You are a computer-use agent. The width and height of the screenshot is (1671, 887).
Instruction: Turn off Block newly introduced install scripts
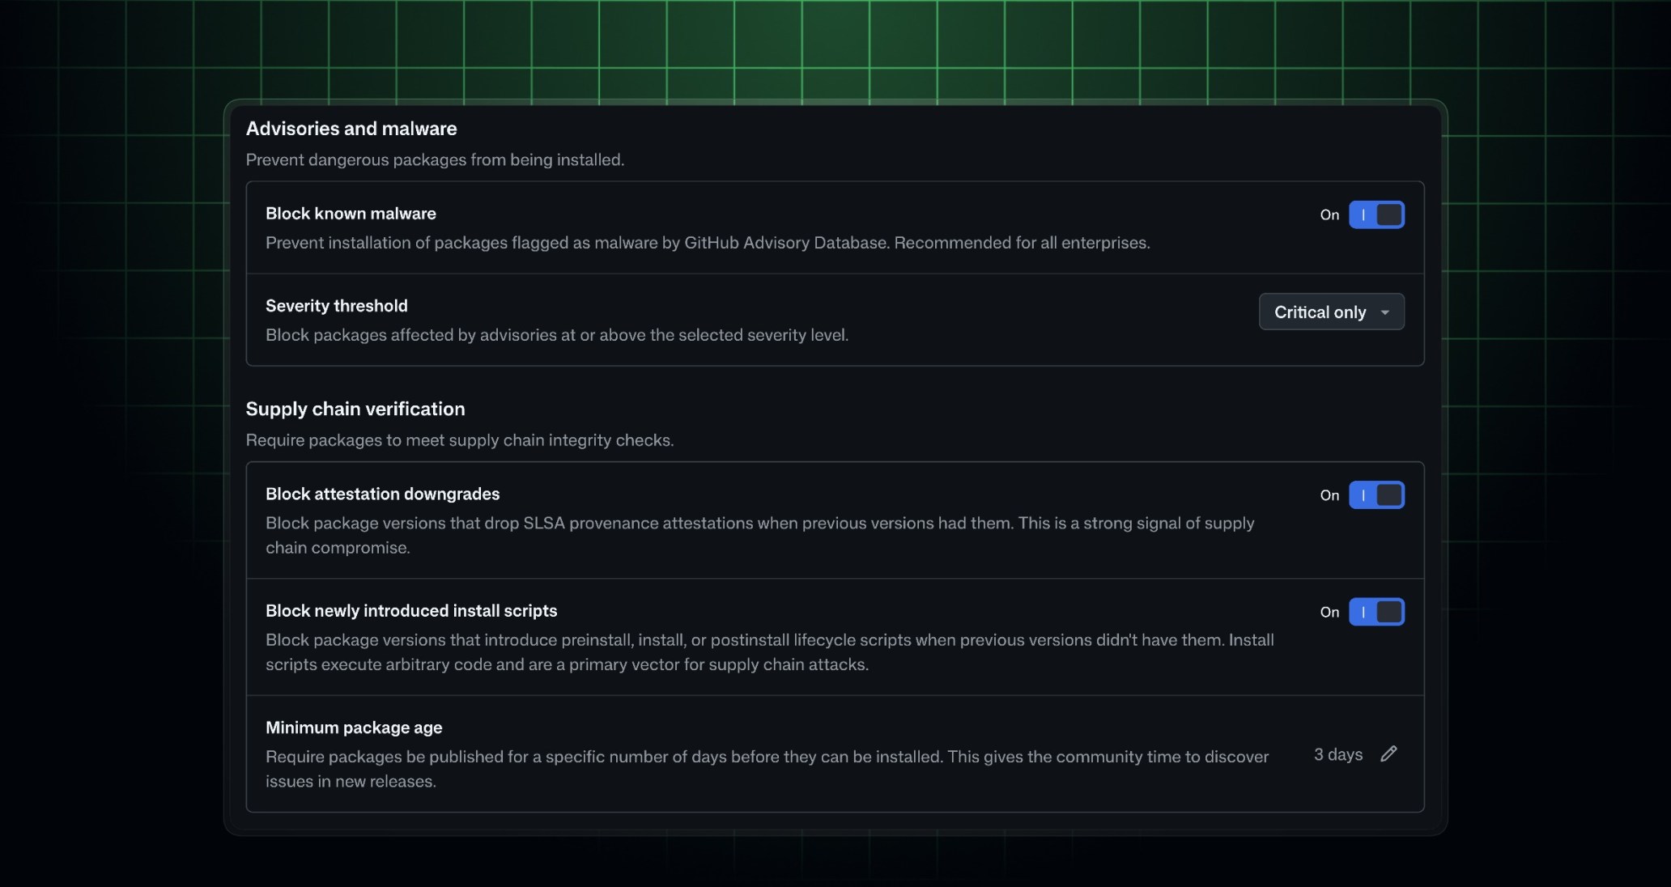tap(1376, 612)
